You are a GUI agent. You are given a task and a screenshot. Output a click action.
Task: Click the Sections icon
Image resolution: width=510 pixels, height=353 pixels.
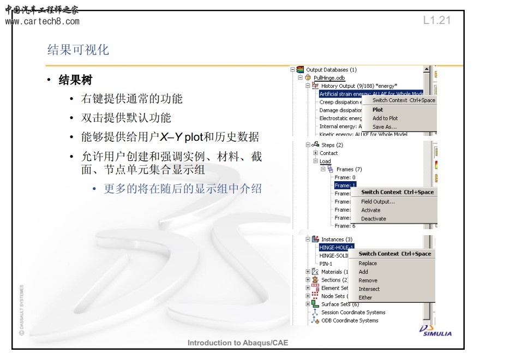[315, 280]
